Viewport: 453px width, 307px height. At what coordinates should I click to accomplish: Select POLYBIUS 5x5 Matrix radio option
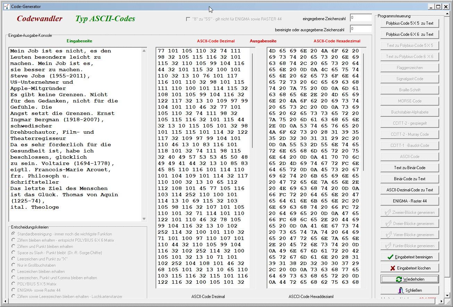point(14,284)
